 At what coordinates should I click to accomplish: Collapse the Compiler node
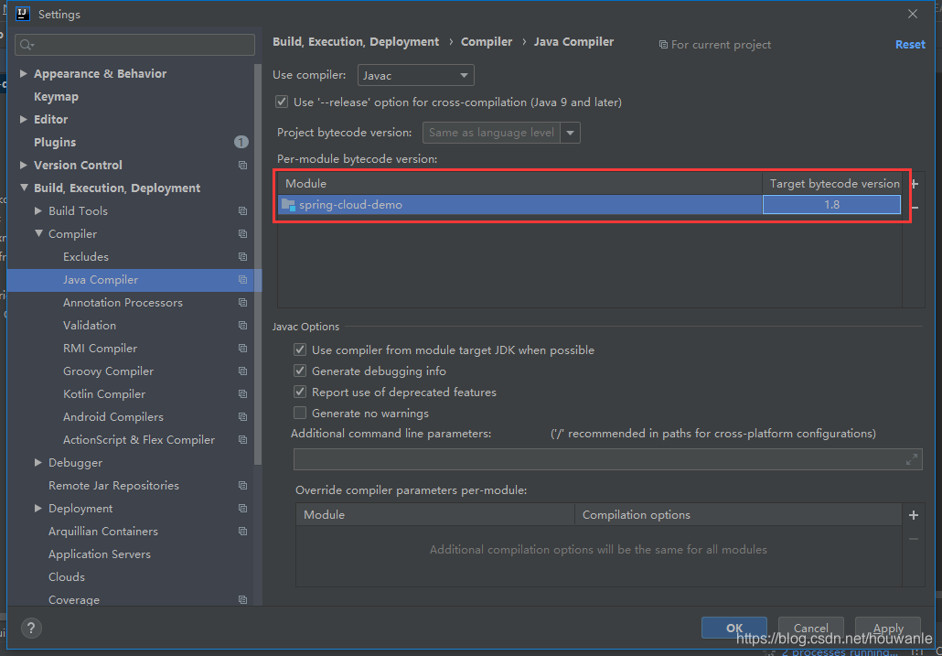pyautogui.click(x=38, y=233)
